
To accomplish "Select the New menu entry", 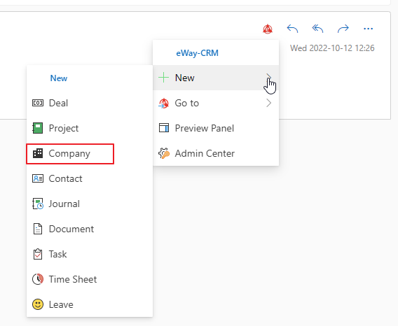I will tap(216, 78).
